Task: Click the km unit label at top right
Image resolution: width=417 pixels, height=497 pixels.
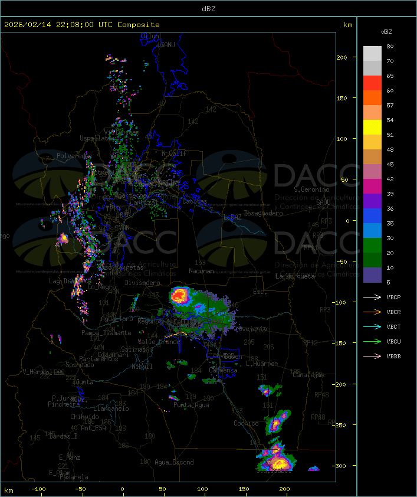Action: (347, 25)
